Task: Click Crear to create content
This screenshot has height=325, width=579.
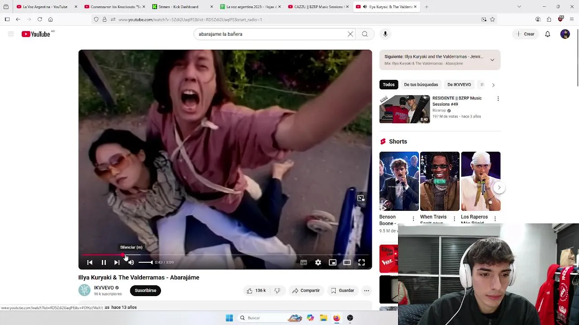Action: (x=526, y=34)
